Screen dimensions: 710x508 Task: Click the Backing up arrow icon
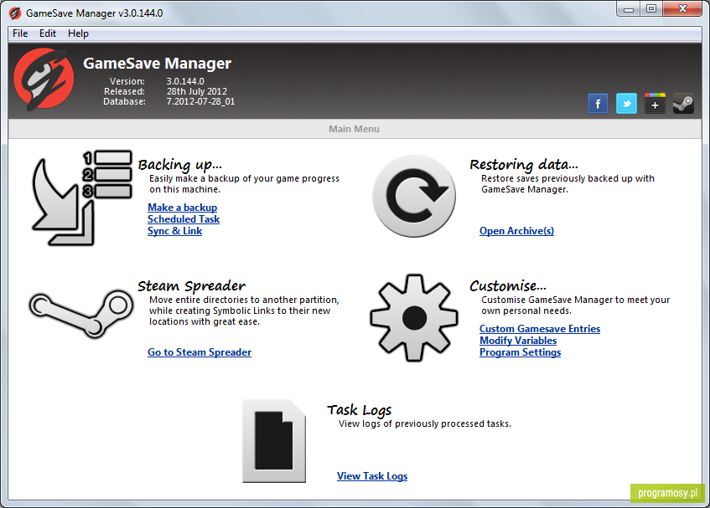(x=81, y=198)
